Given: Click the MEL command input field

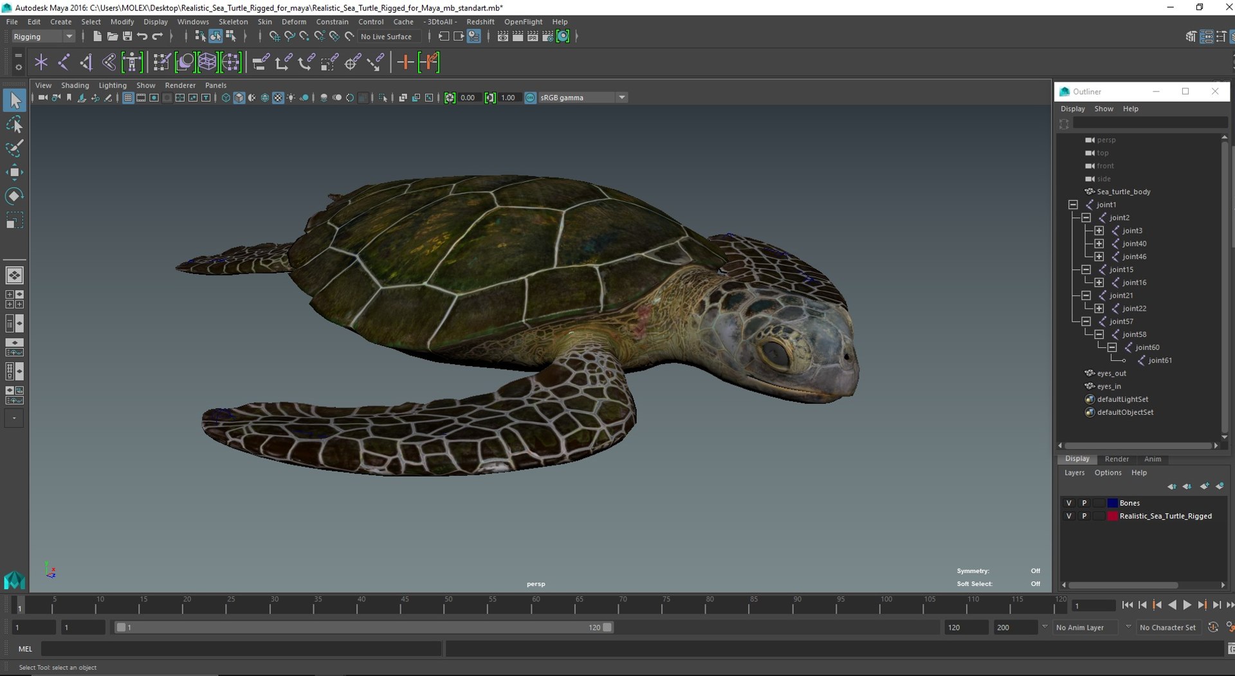Looking at the screenshot, I should [241, 649].
